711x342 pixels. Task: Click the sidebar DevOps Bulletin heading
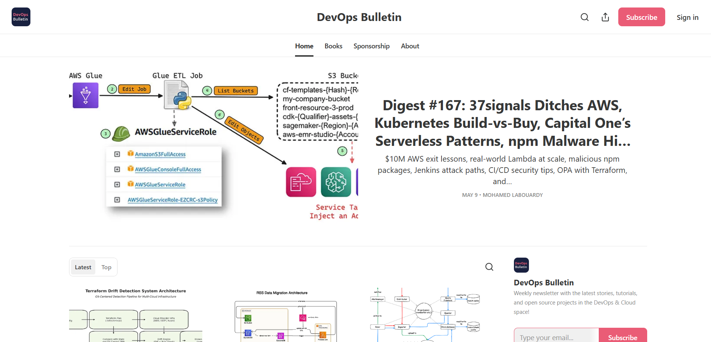pyautogui.click(x=544, y=283)
